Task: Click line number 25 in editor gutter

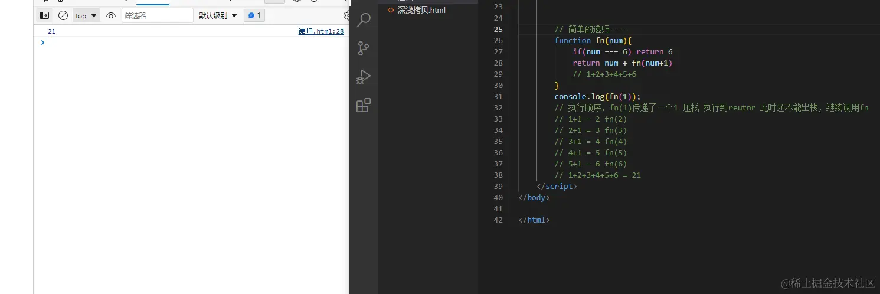Action: click(x=498, y=29)
